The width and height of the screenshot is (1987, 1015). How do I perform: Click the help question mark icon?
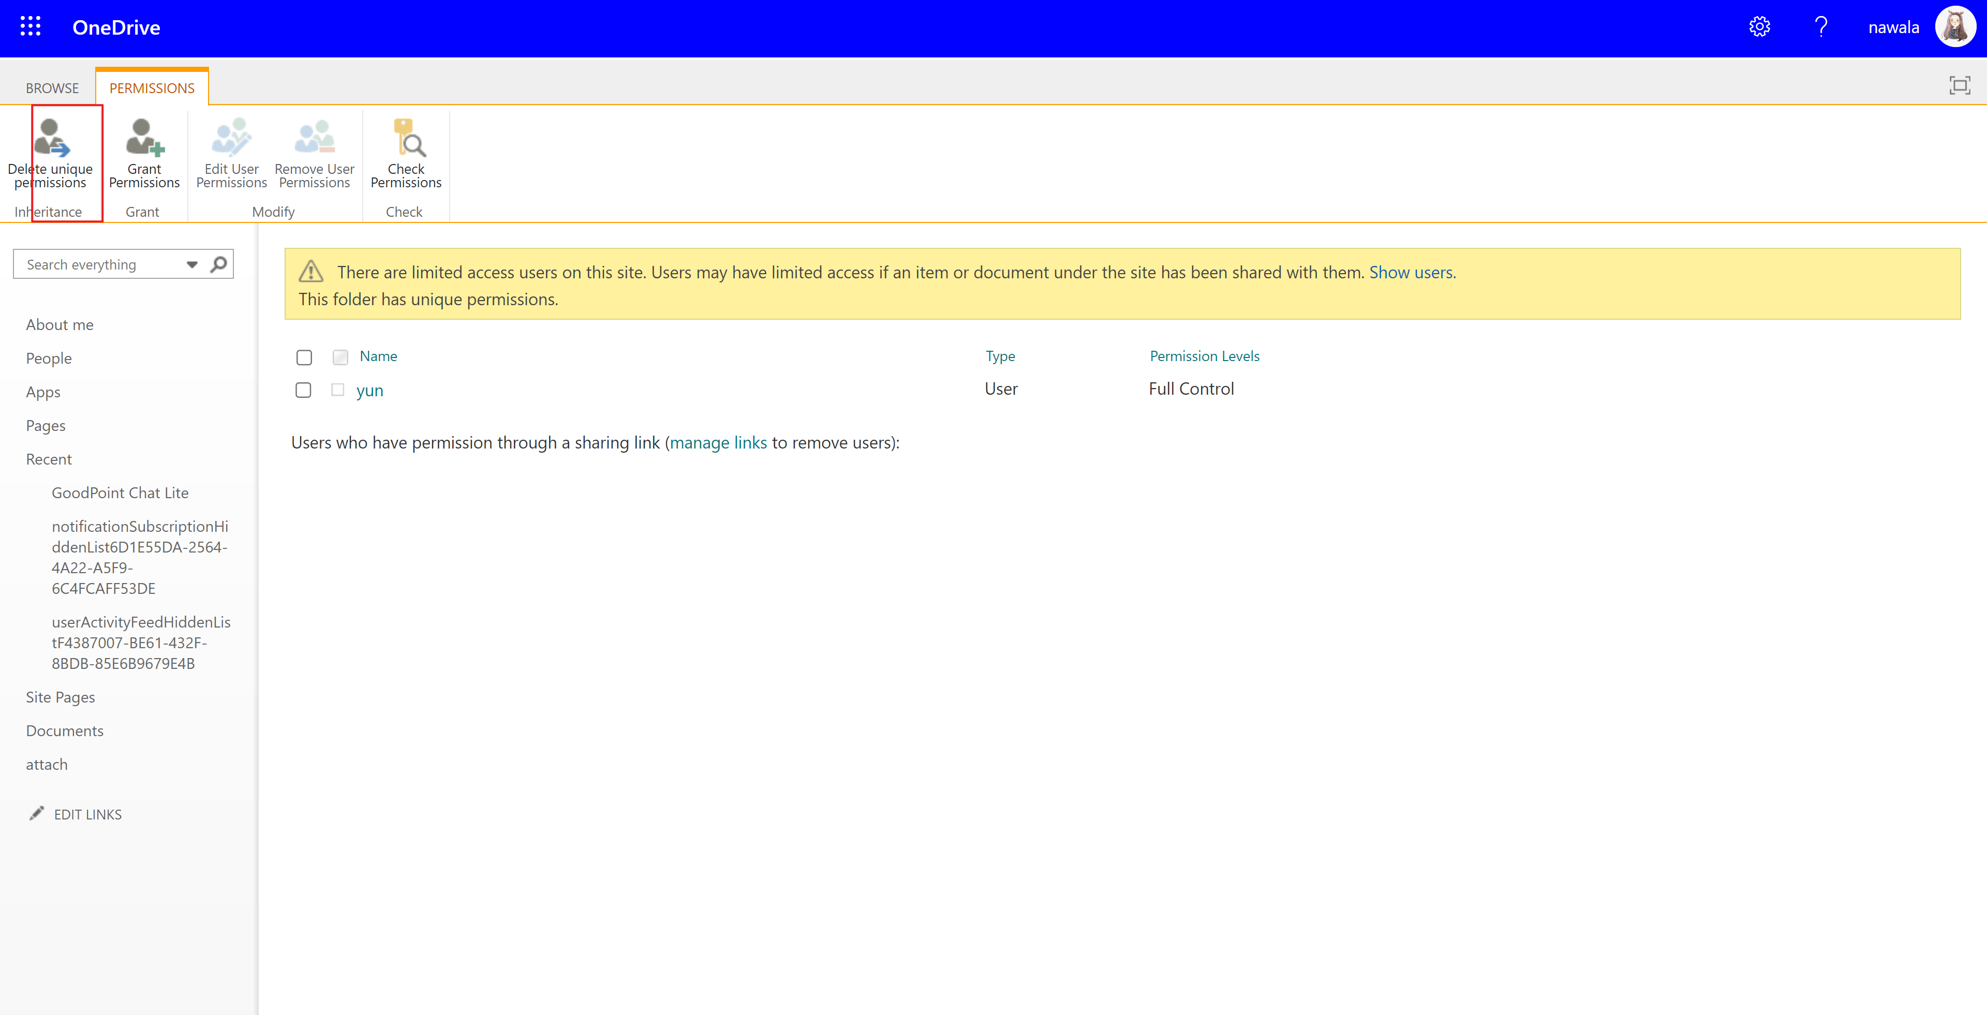1820,27
